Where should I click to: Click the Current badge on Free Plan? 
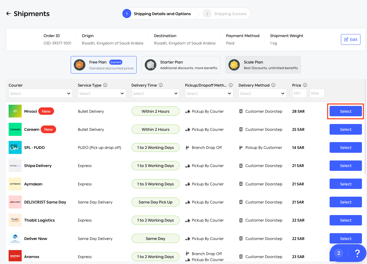click(116, 62)
